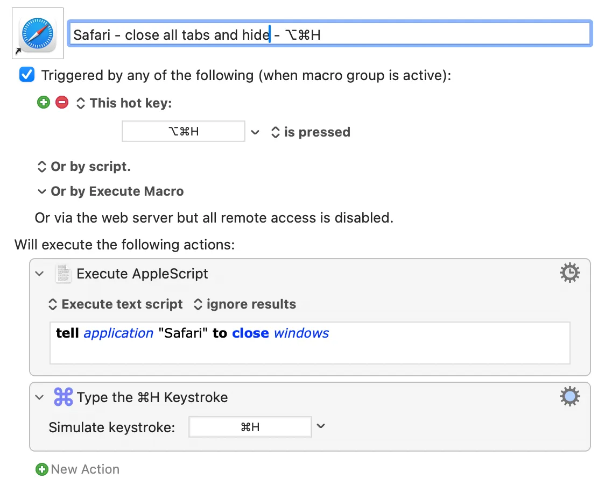The image size is (605, 486).
Task: Click the Safari macro icon
Action: [38, 33]
